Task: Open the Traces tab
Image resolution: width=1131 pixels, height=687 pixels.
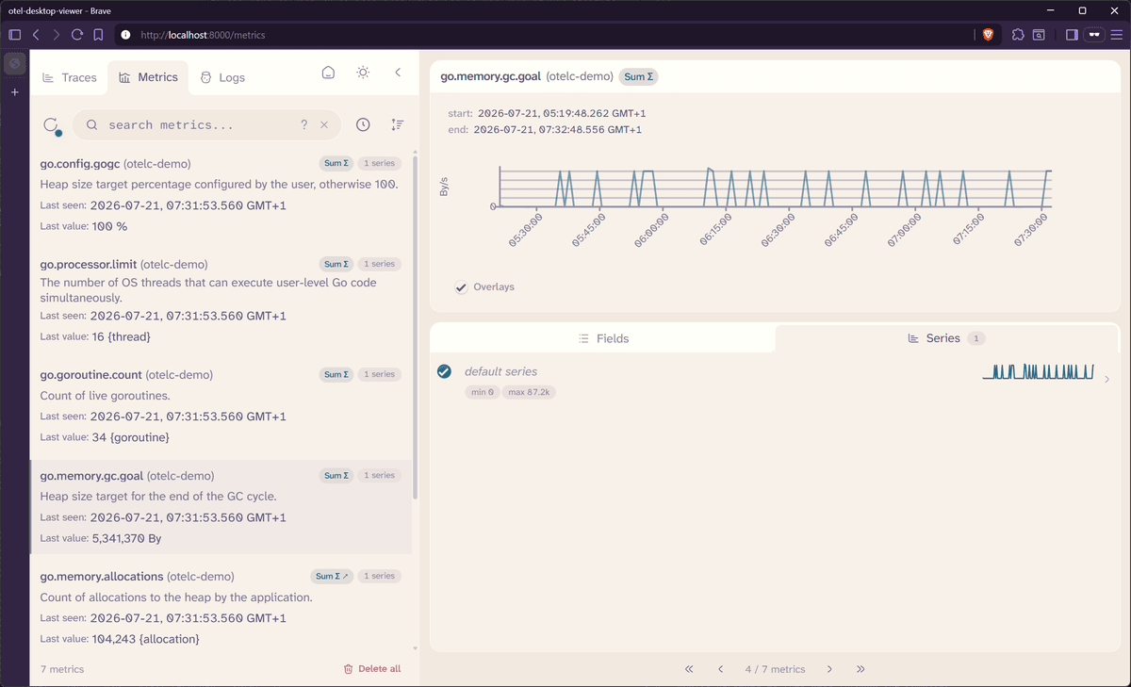Action: 70,77
